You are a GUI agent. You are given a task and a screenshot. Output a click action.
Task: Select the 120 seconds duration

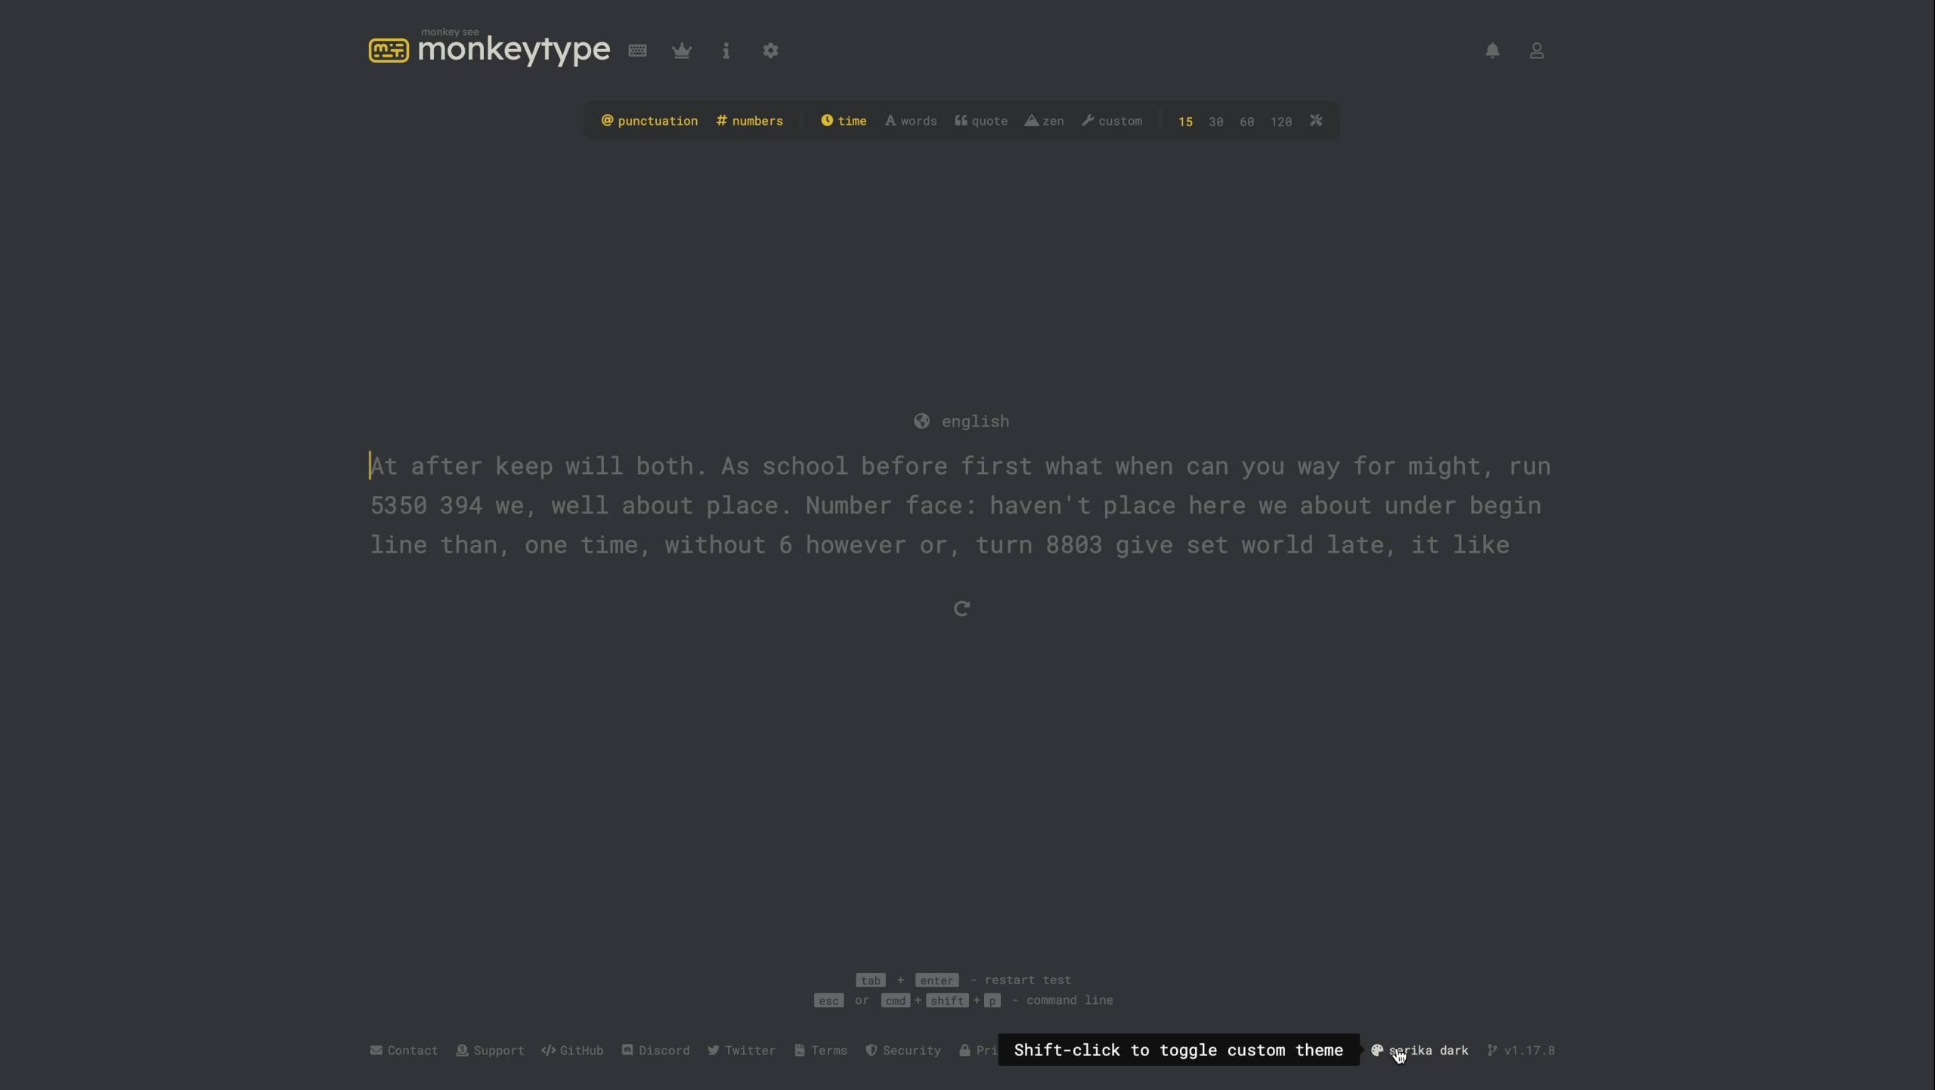point(1280,122)
